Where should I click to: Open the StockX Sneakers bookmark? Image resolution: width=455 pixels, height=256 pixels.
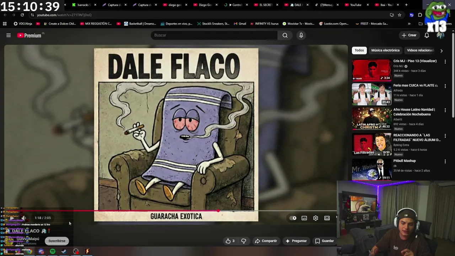pos(213,23)
